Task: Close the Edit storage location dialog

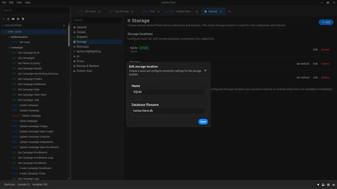Action: pos(205,70)
